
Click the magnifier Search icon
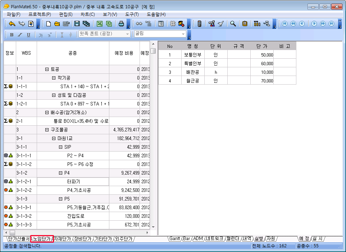tap(233, 24)
